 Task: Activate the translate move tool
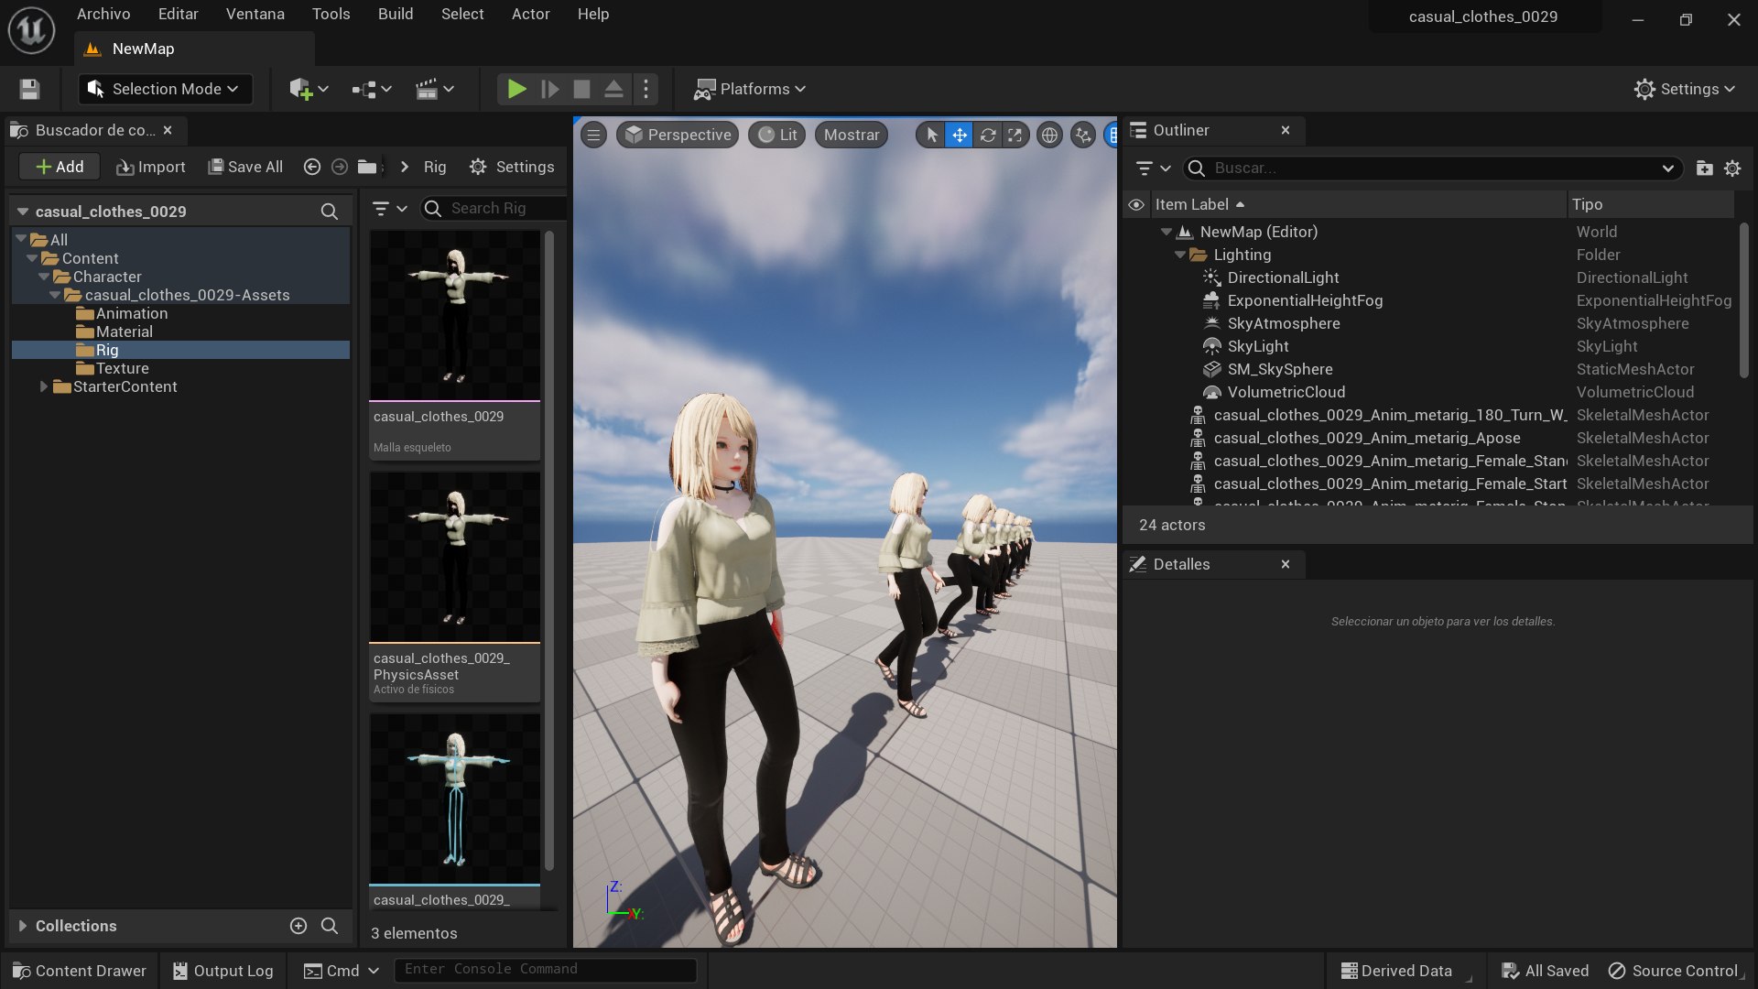[x=959, y=136]
